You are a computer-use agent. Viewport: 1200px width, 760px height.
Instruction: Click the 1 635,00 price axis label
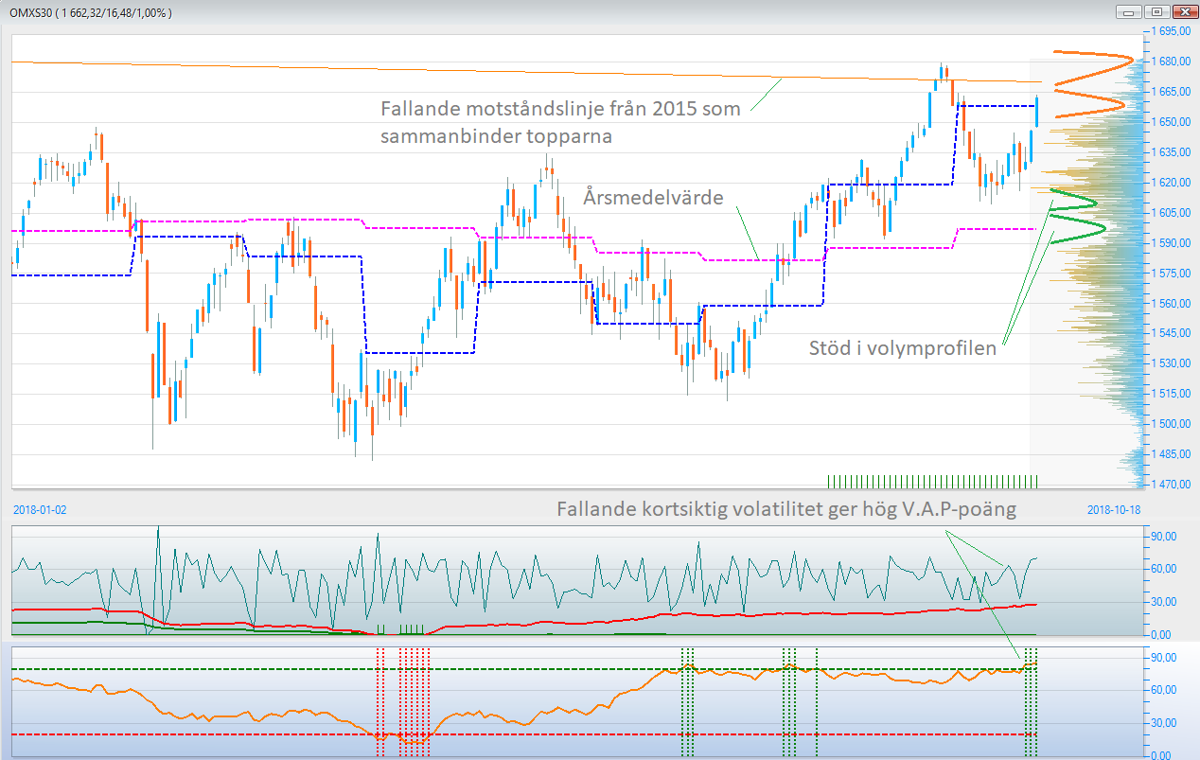point(1172,152)
